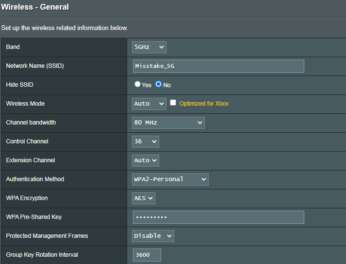Open the Band dropdown showing 5GHz
This screenshot has width=346, height=264.
click(149, 47)
